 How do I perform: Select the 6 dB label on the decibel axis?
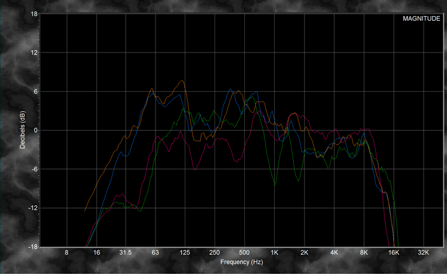tap(36, 91)
